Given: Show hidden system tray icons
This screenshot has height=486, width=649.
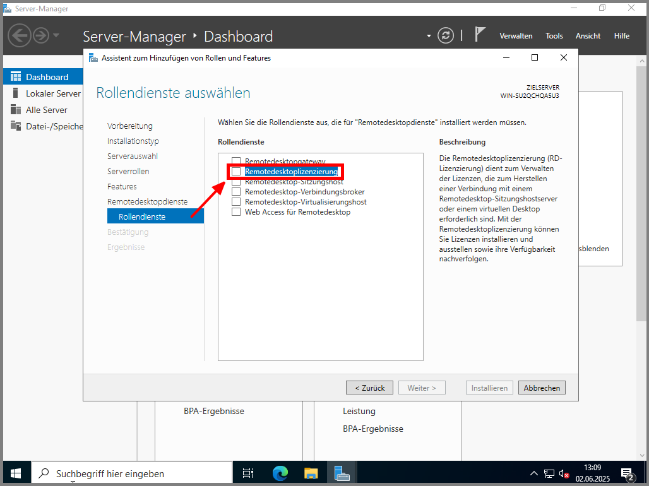Looking at the screenshot, I should (534, 473).
